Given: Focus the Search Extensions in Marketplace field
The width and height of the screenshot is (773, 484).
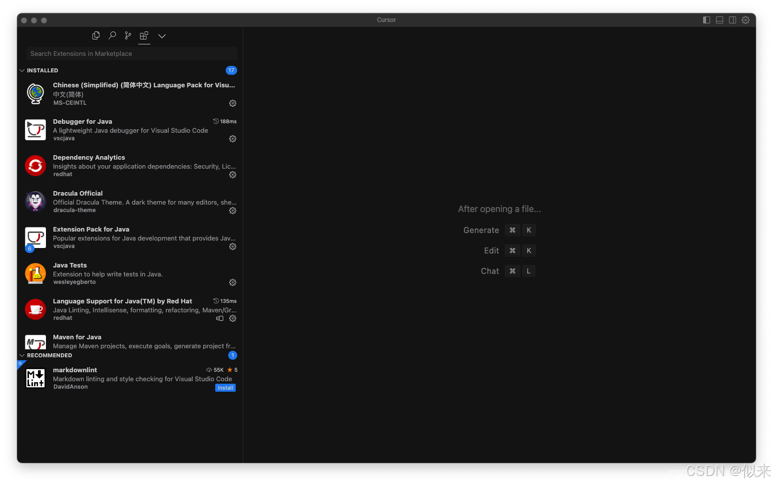Looking at the screenshot, I should coord(132,53).
